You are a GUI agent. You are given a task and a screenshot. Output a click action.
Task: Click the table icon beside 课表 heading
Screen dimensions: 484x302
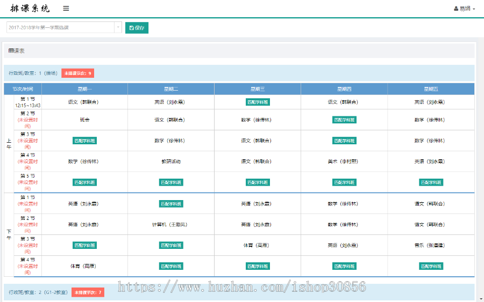pos(11,51)
